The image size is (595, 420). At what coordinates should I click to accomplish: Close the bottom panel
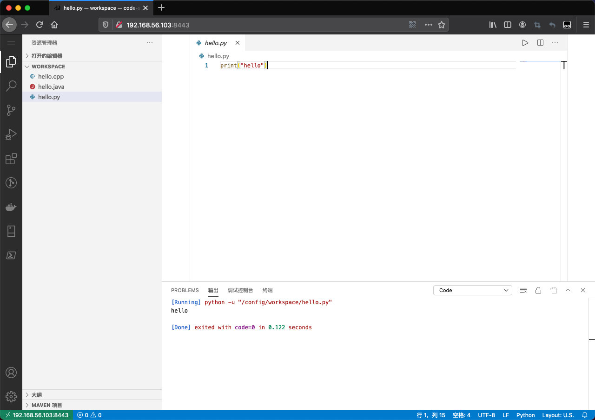pyautogui.click(x=583, y=290)
